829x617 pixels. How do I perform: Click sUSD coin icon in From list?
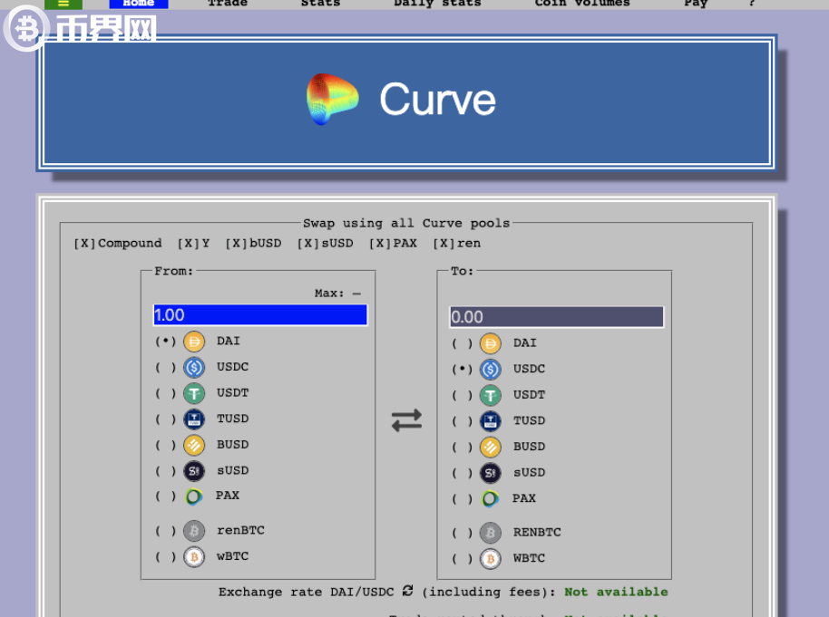pyautogui.click(x=194, y=470)
